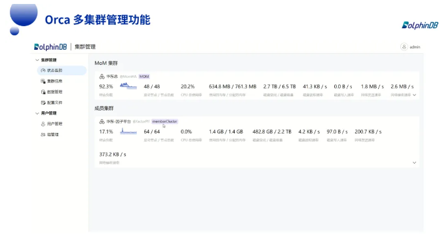Image resolution: width=441 pixels, height=237 pixels.
Task: Select the 41.3 KB / s read rate
Action: [x=315, y=86]
